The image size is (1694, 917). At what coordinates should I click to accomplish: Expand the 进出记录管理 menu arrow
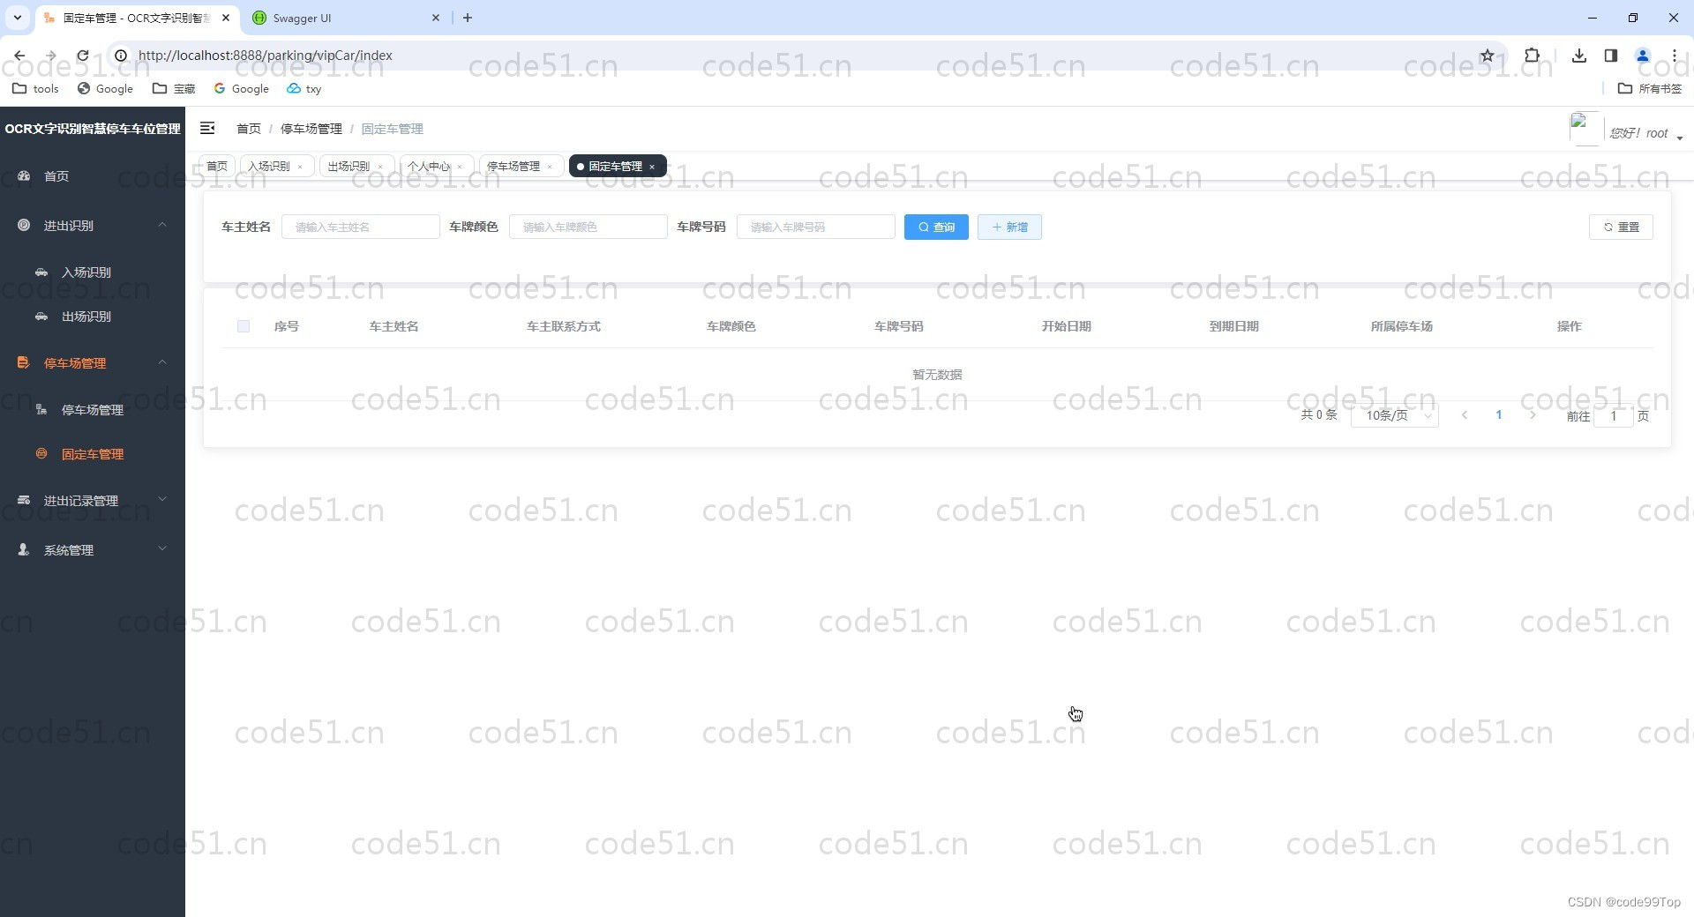click(x=162, y=500)
